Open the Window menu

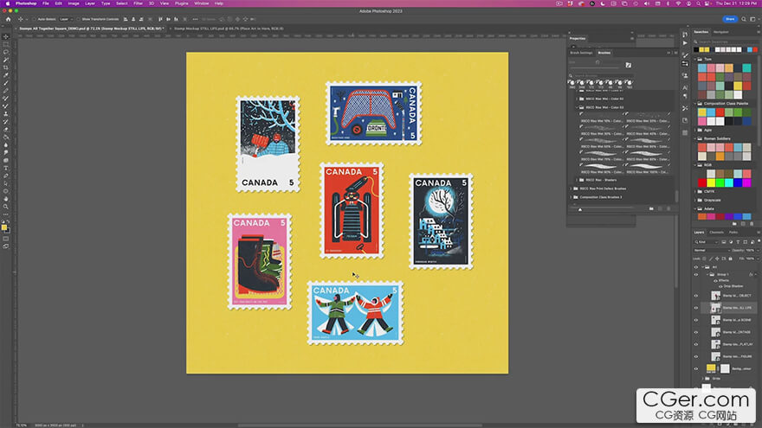click(x=201, y=3)
